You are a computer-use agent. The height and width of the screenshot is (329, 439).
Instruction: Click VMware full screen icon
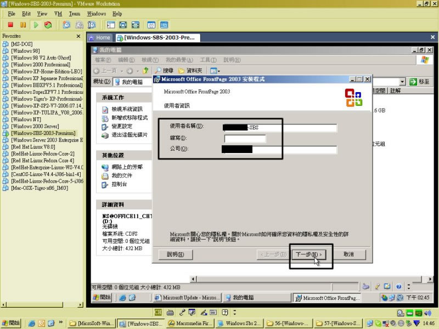[123, 25]
